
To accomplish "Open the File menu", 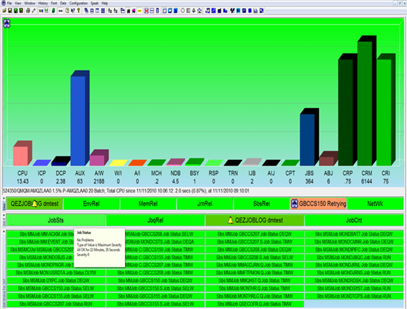I will point(9,3).
